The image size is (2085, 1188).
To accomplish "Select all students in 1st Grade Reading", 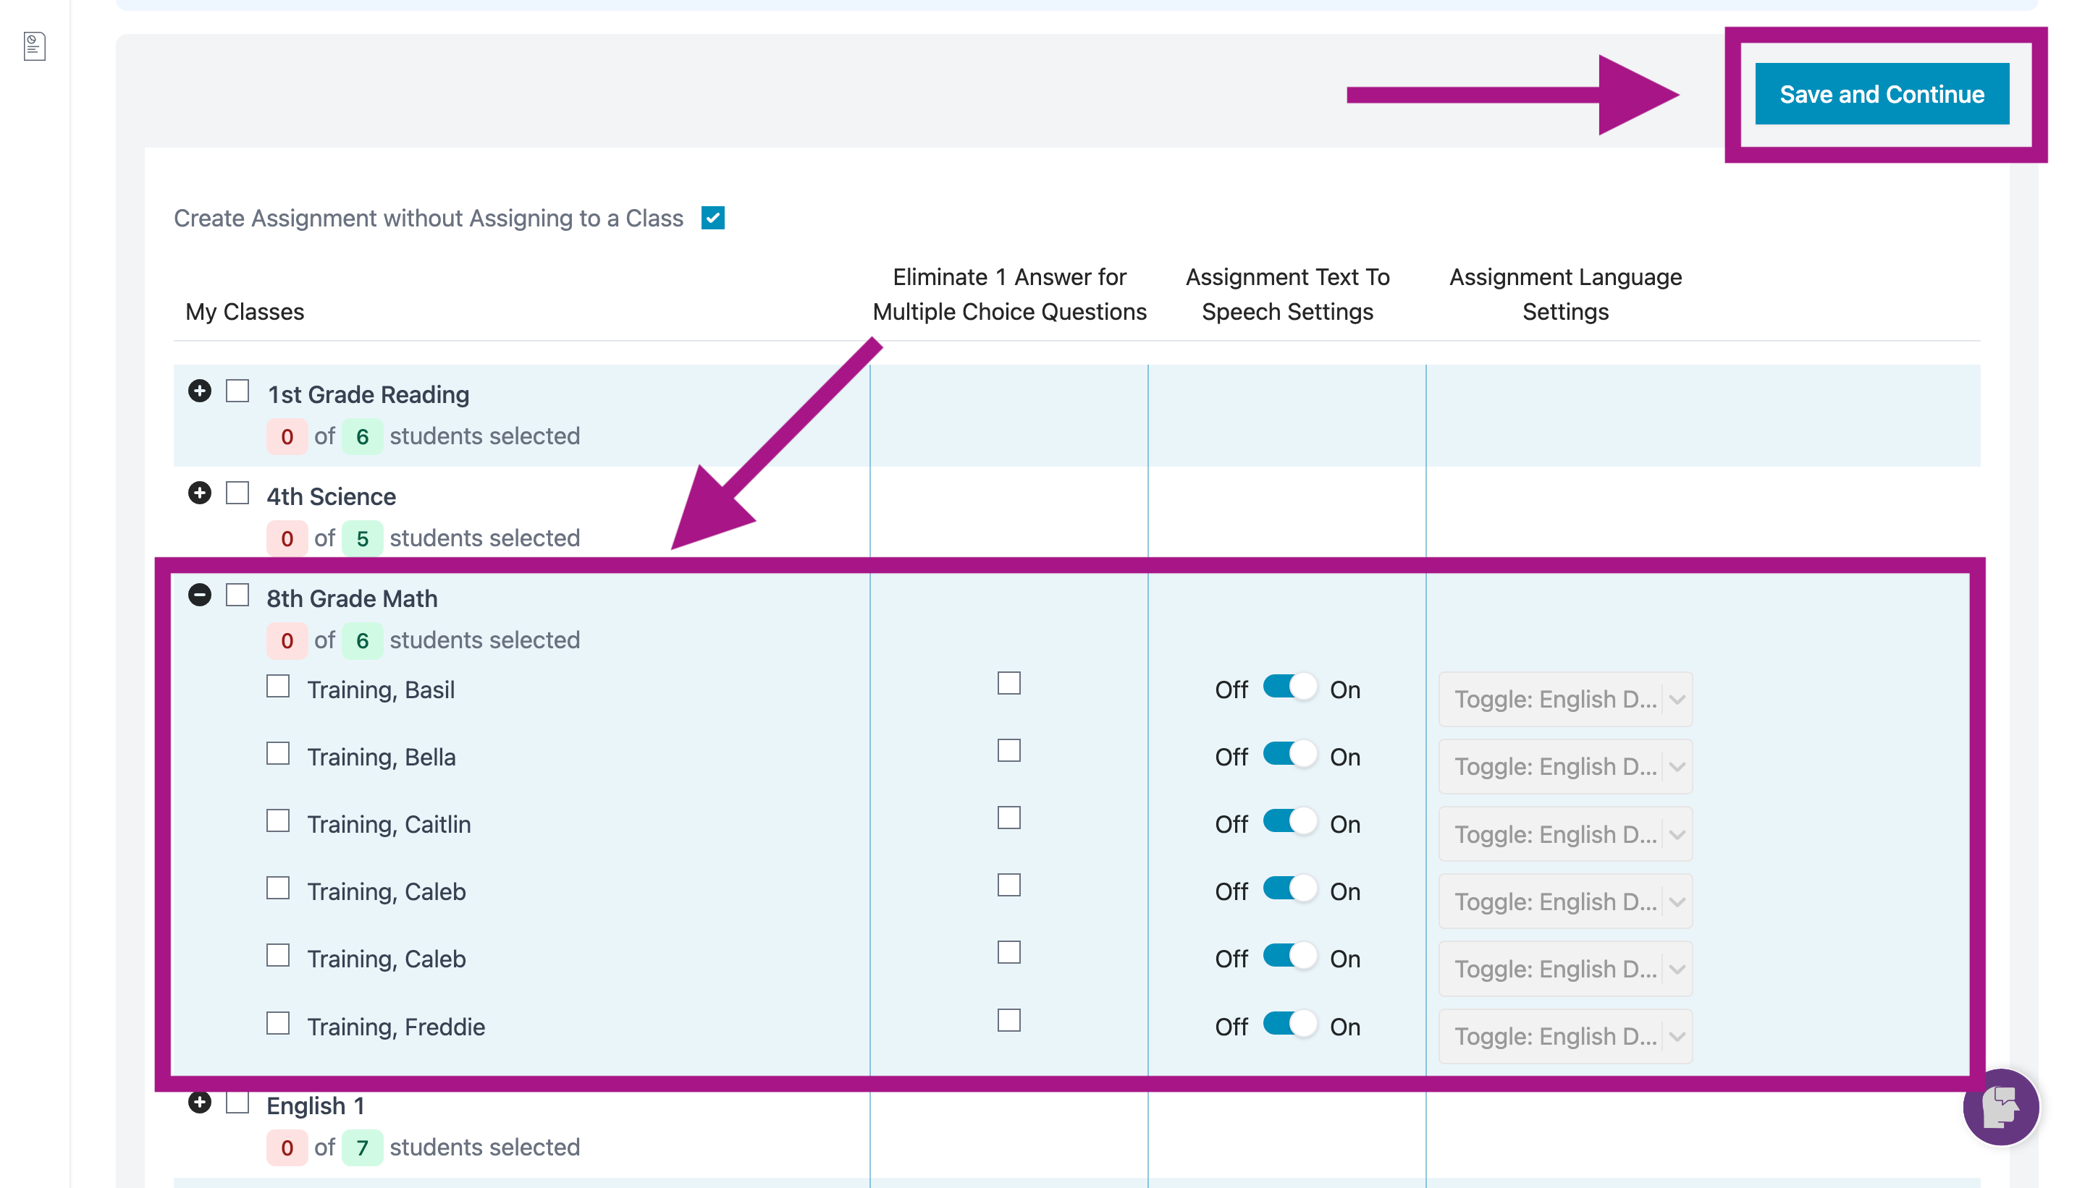I will coord(237,391).
